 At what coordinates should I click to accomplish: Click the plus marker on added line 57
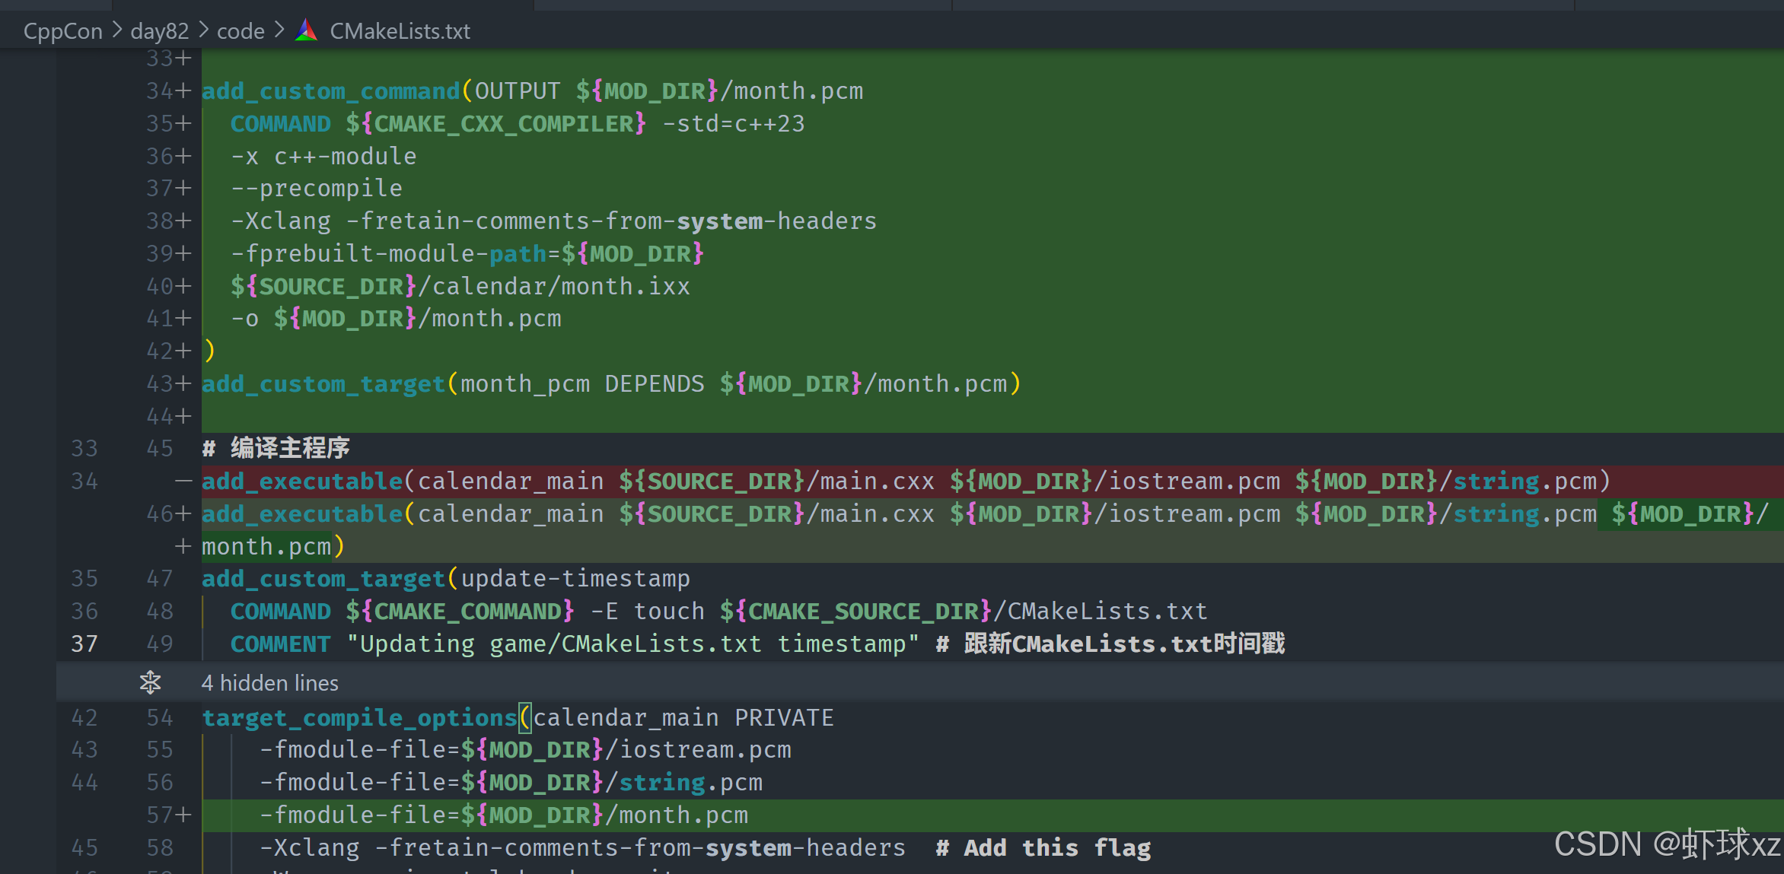[183, 815]
